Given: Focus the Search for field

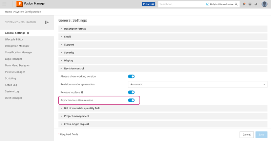Looking at the screenshot, I should pos(182,4).
